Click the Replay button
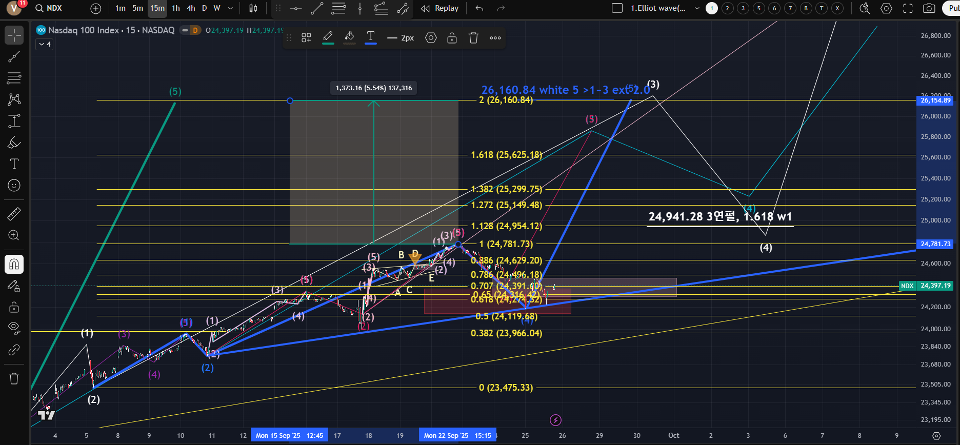The image size is (960, 445). (x=439, y=8)
